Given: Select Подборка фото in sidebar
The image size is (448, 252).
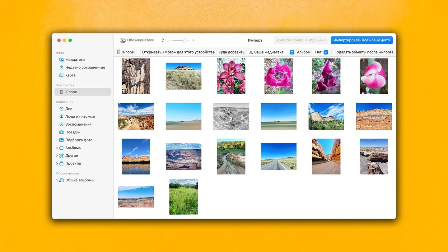Looking at the screenshot, I should [79, 140].
